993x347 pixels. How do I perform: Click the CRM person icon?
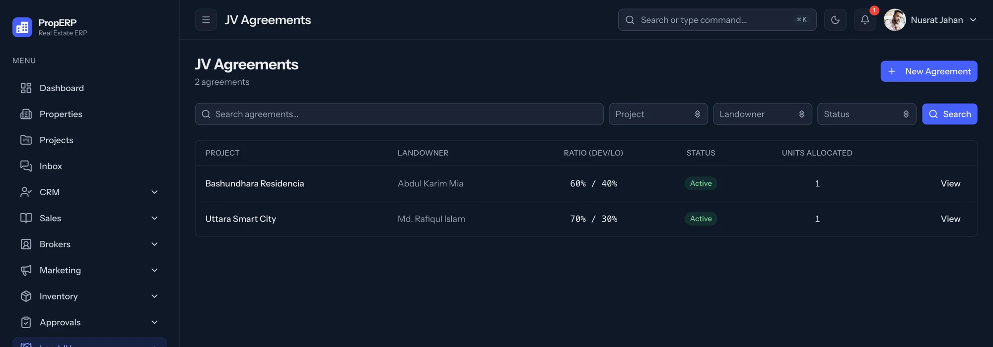[26, 192]
